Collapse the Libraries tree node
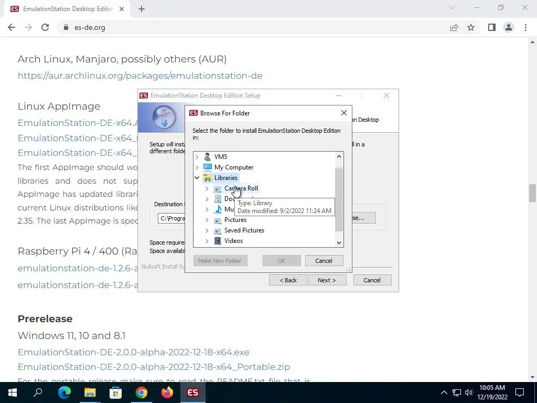 tap(197, 178)
